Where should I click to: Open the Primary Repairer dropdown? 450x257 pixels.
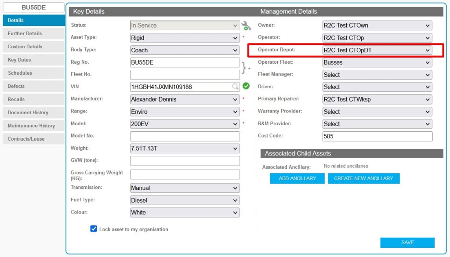tap(377, 100)
